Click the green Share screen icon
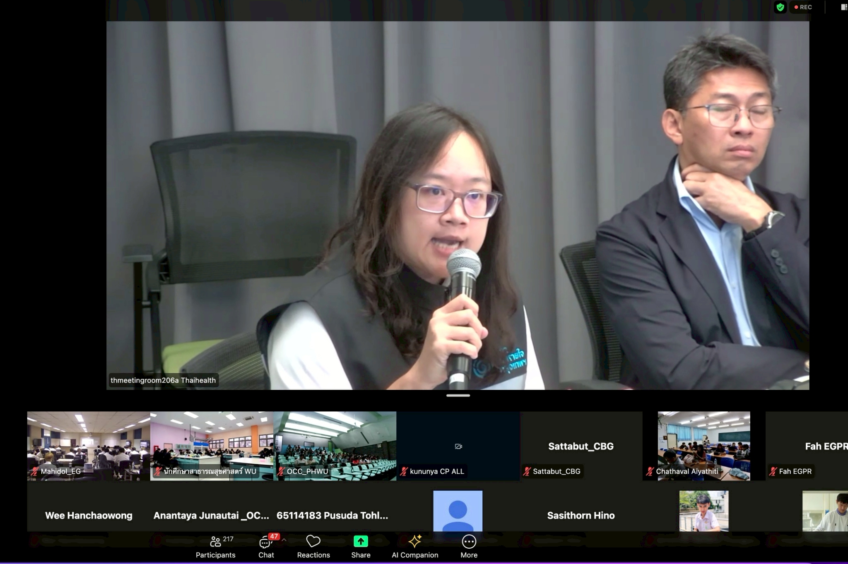This screenshot has height=564, width=848. point(361,541)
